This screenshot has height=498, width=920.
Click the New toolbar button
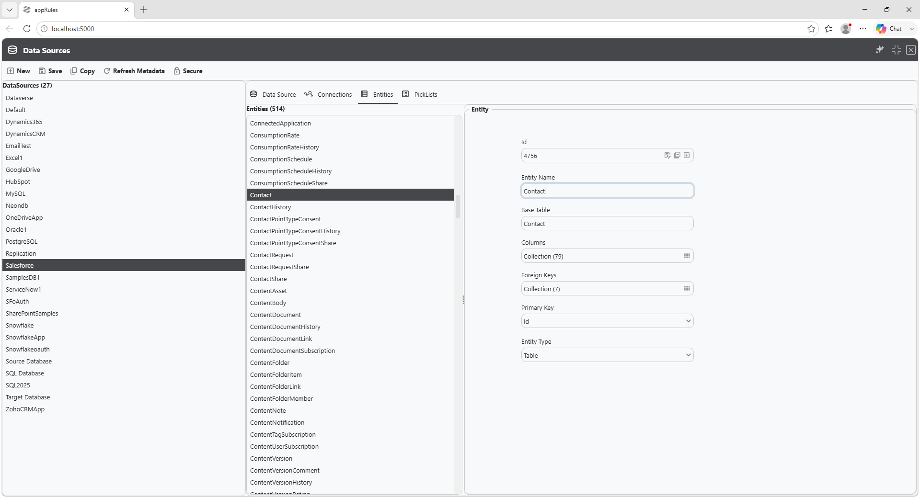pyautogui.click(x=19, y=71)
